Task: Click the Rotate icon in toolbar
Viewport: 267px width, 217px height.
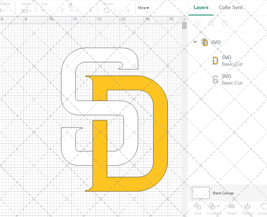Action: tap(106, 10)
